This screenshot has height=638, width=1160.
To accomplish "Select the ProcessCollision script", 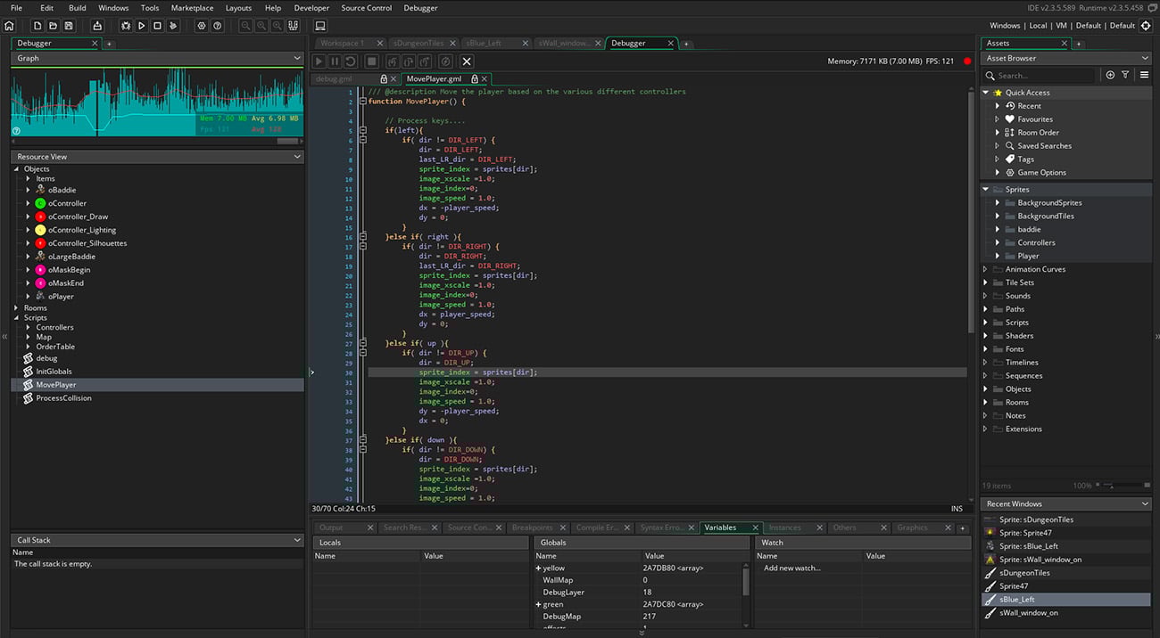I will [x=63, y=398].
